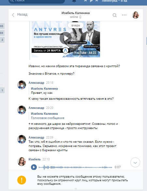The image size is (147, 191).
Task: Open Александр's avatar at the 22:09 message
Action: pyautogui.click(x=22, y=140)
